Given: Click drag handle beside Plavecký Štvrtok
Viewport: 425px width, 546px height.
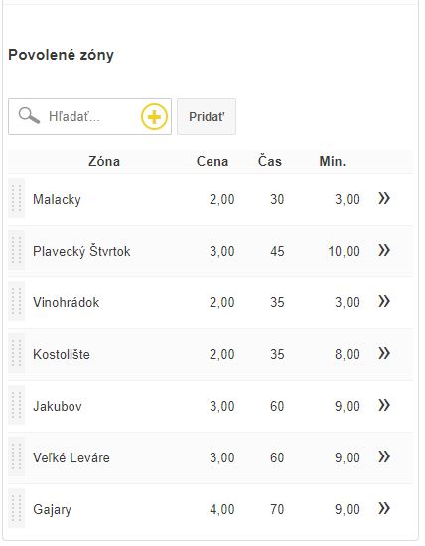Looking at the screenshot, I should pos(16,250).
